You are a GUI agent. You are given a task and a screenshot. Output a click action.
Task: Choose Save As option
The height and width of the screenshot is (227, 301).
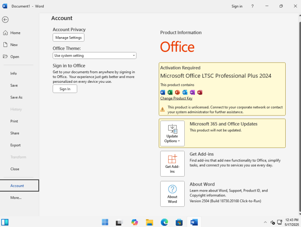pos(17,97)
